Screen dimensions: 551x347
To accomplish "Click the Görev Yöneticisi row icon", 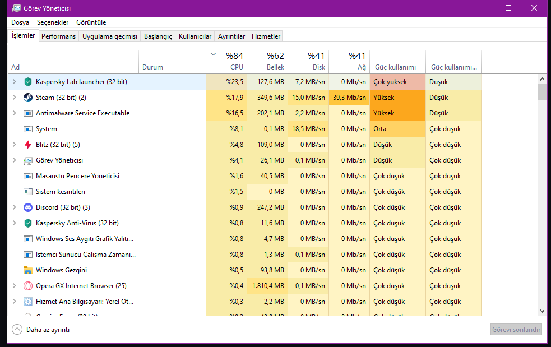I will point(28,160).
